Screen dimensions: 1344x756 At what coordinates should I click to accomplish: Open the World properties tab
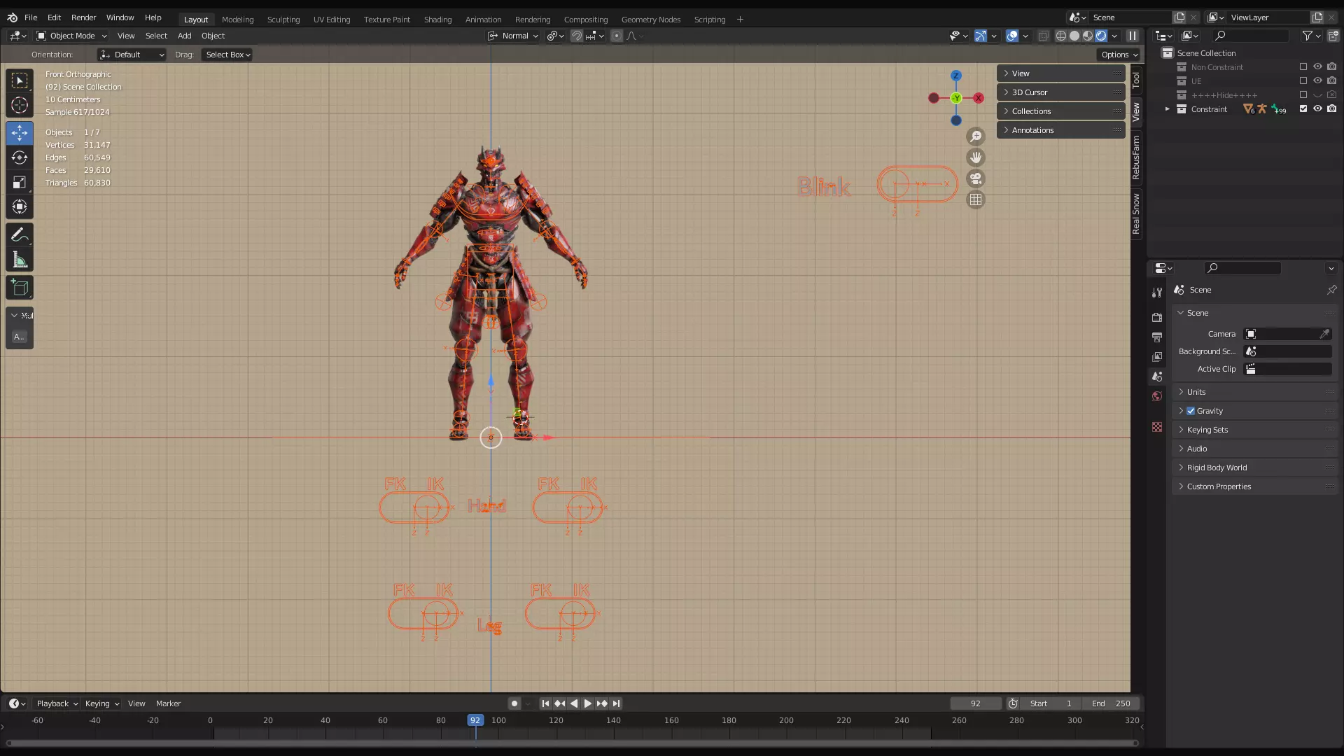[1157, 396]
